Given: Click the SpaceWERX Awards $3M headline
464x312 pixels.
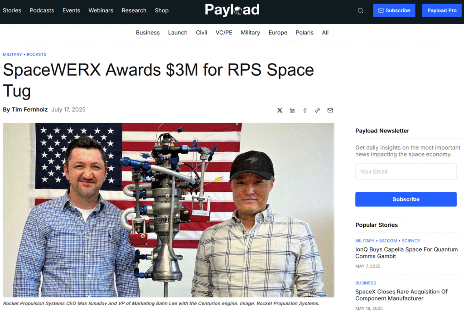Looking at the screenshot, I should click(158, 80).
